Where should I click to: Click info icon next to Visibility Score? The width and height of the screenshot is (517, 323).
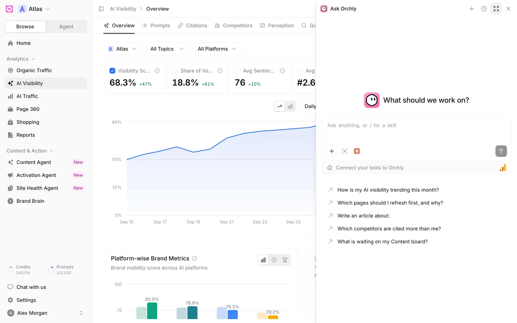point(157,71)
